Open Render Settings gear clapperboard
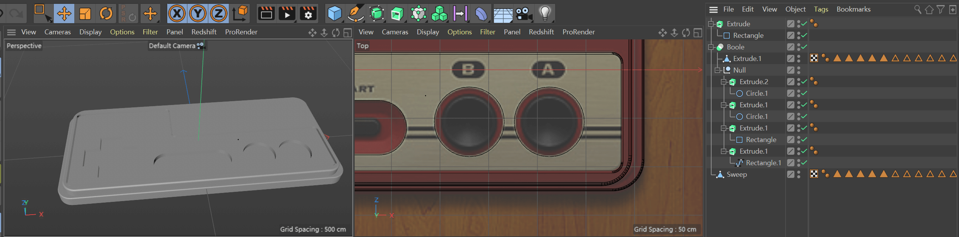Screen dimensions: 959x237 pos(308,14)
